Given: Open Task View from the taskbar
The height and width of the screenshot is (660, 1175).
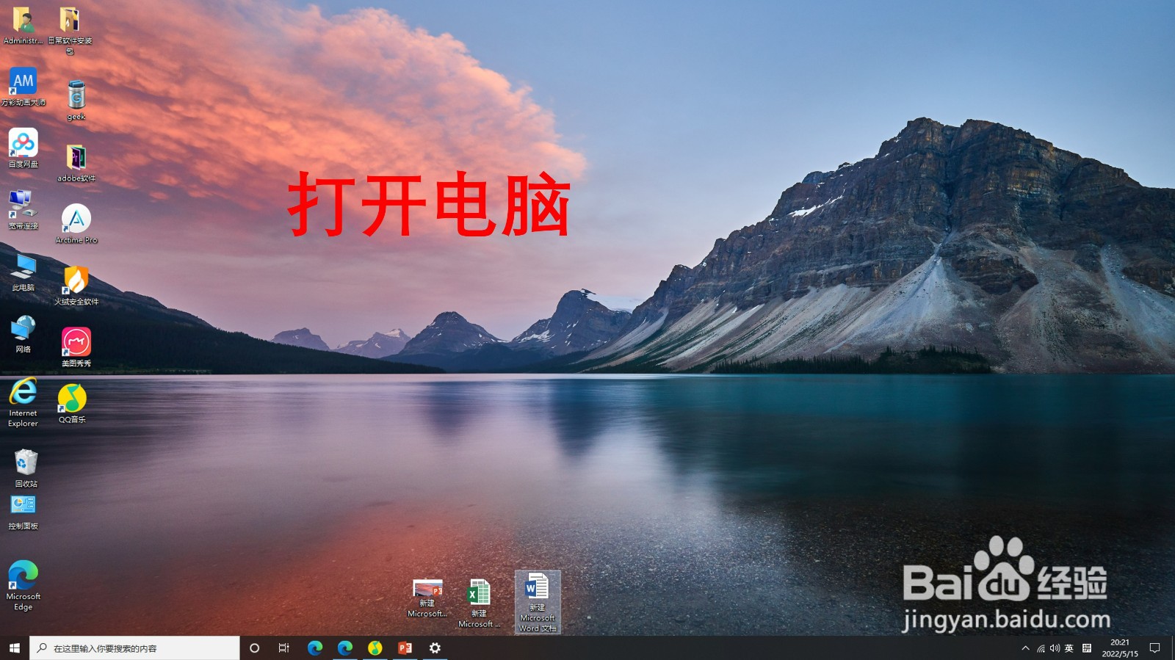Looking at the screenshot, I should click(284, 648).
